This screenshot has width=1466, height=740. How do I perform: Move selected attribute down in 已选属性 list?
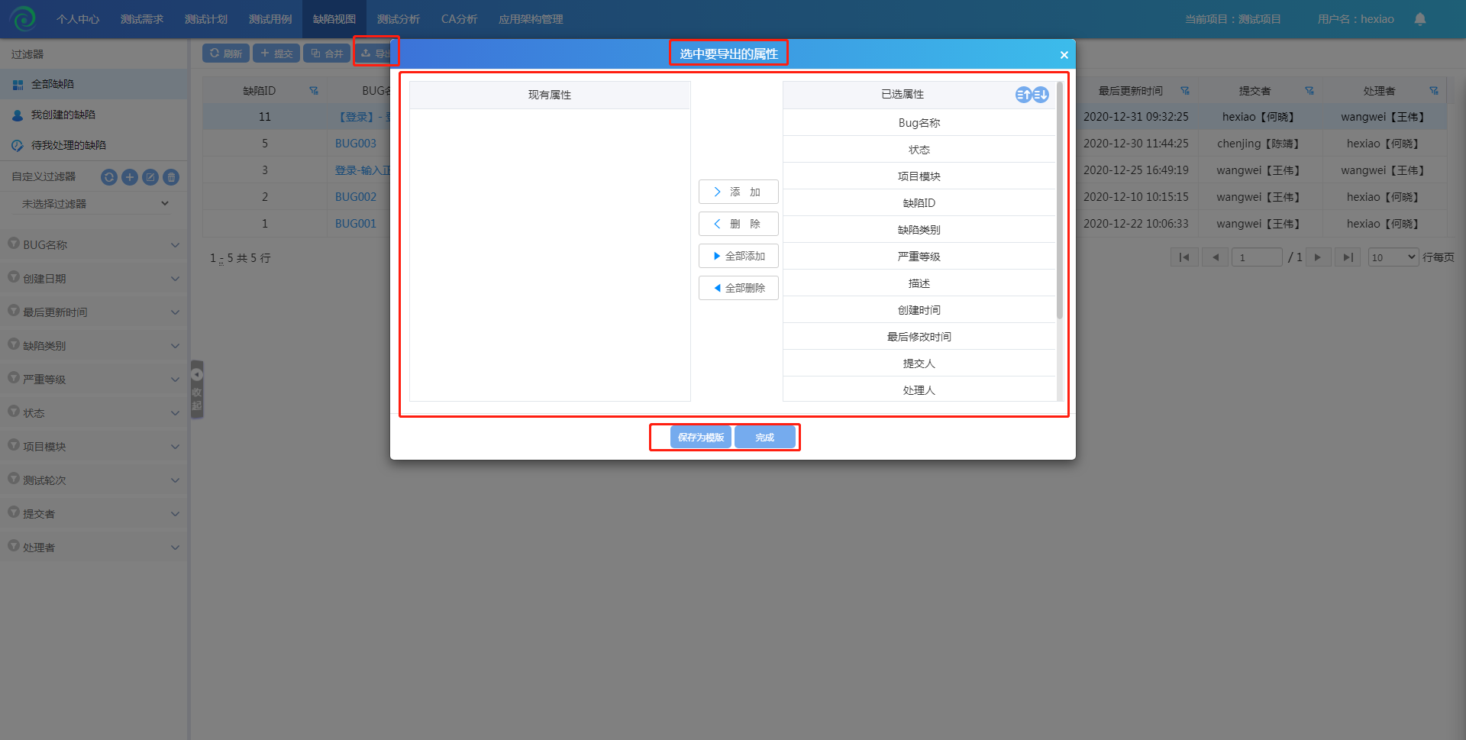[x=1041, y=95]
